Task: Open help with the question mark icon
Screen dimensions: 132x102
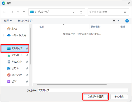Action: pos(127,21)
